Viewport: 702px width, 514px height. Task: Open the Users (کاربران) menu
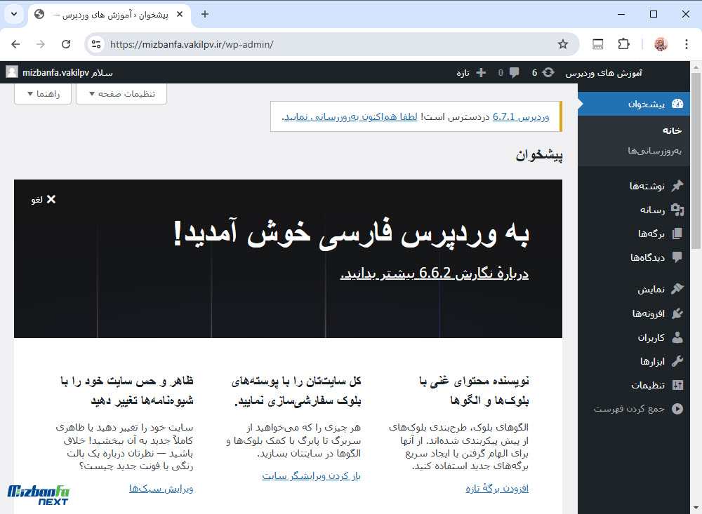(634, 337)
